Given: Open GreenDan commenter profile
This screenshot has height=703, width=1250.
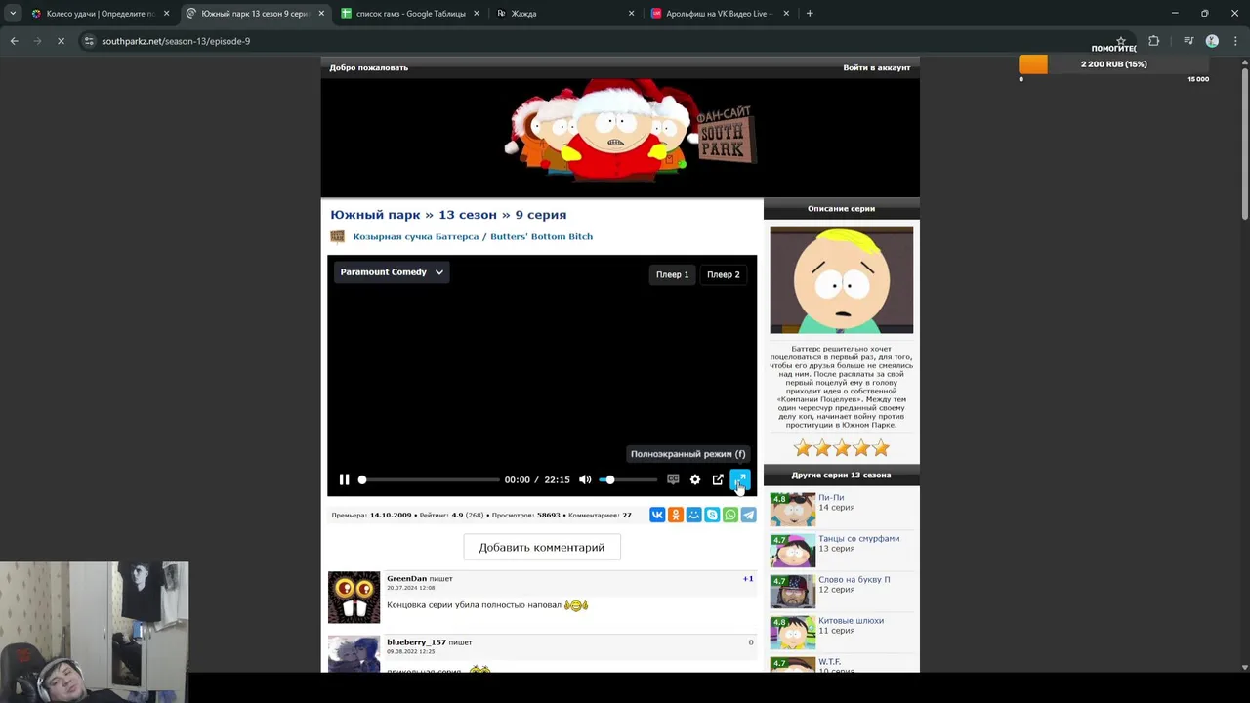Looking at the screenshot, I should click(406, 579).
